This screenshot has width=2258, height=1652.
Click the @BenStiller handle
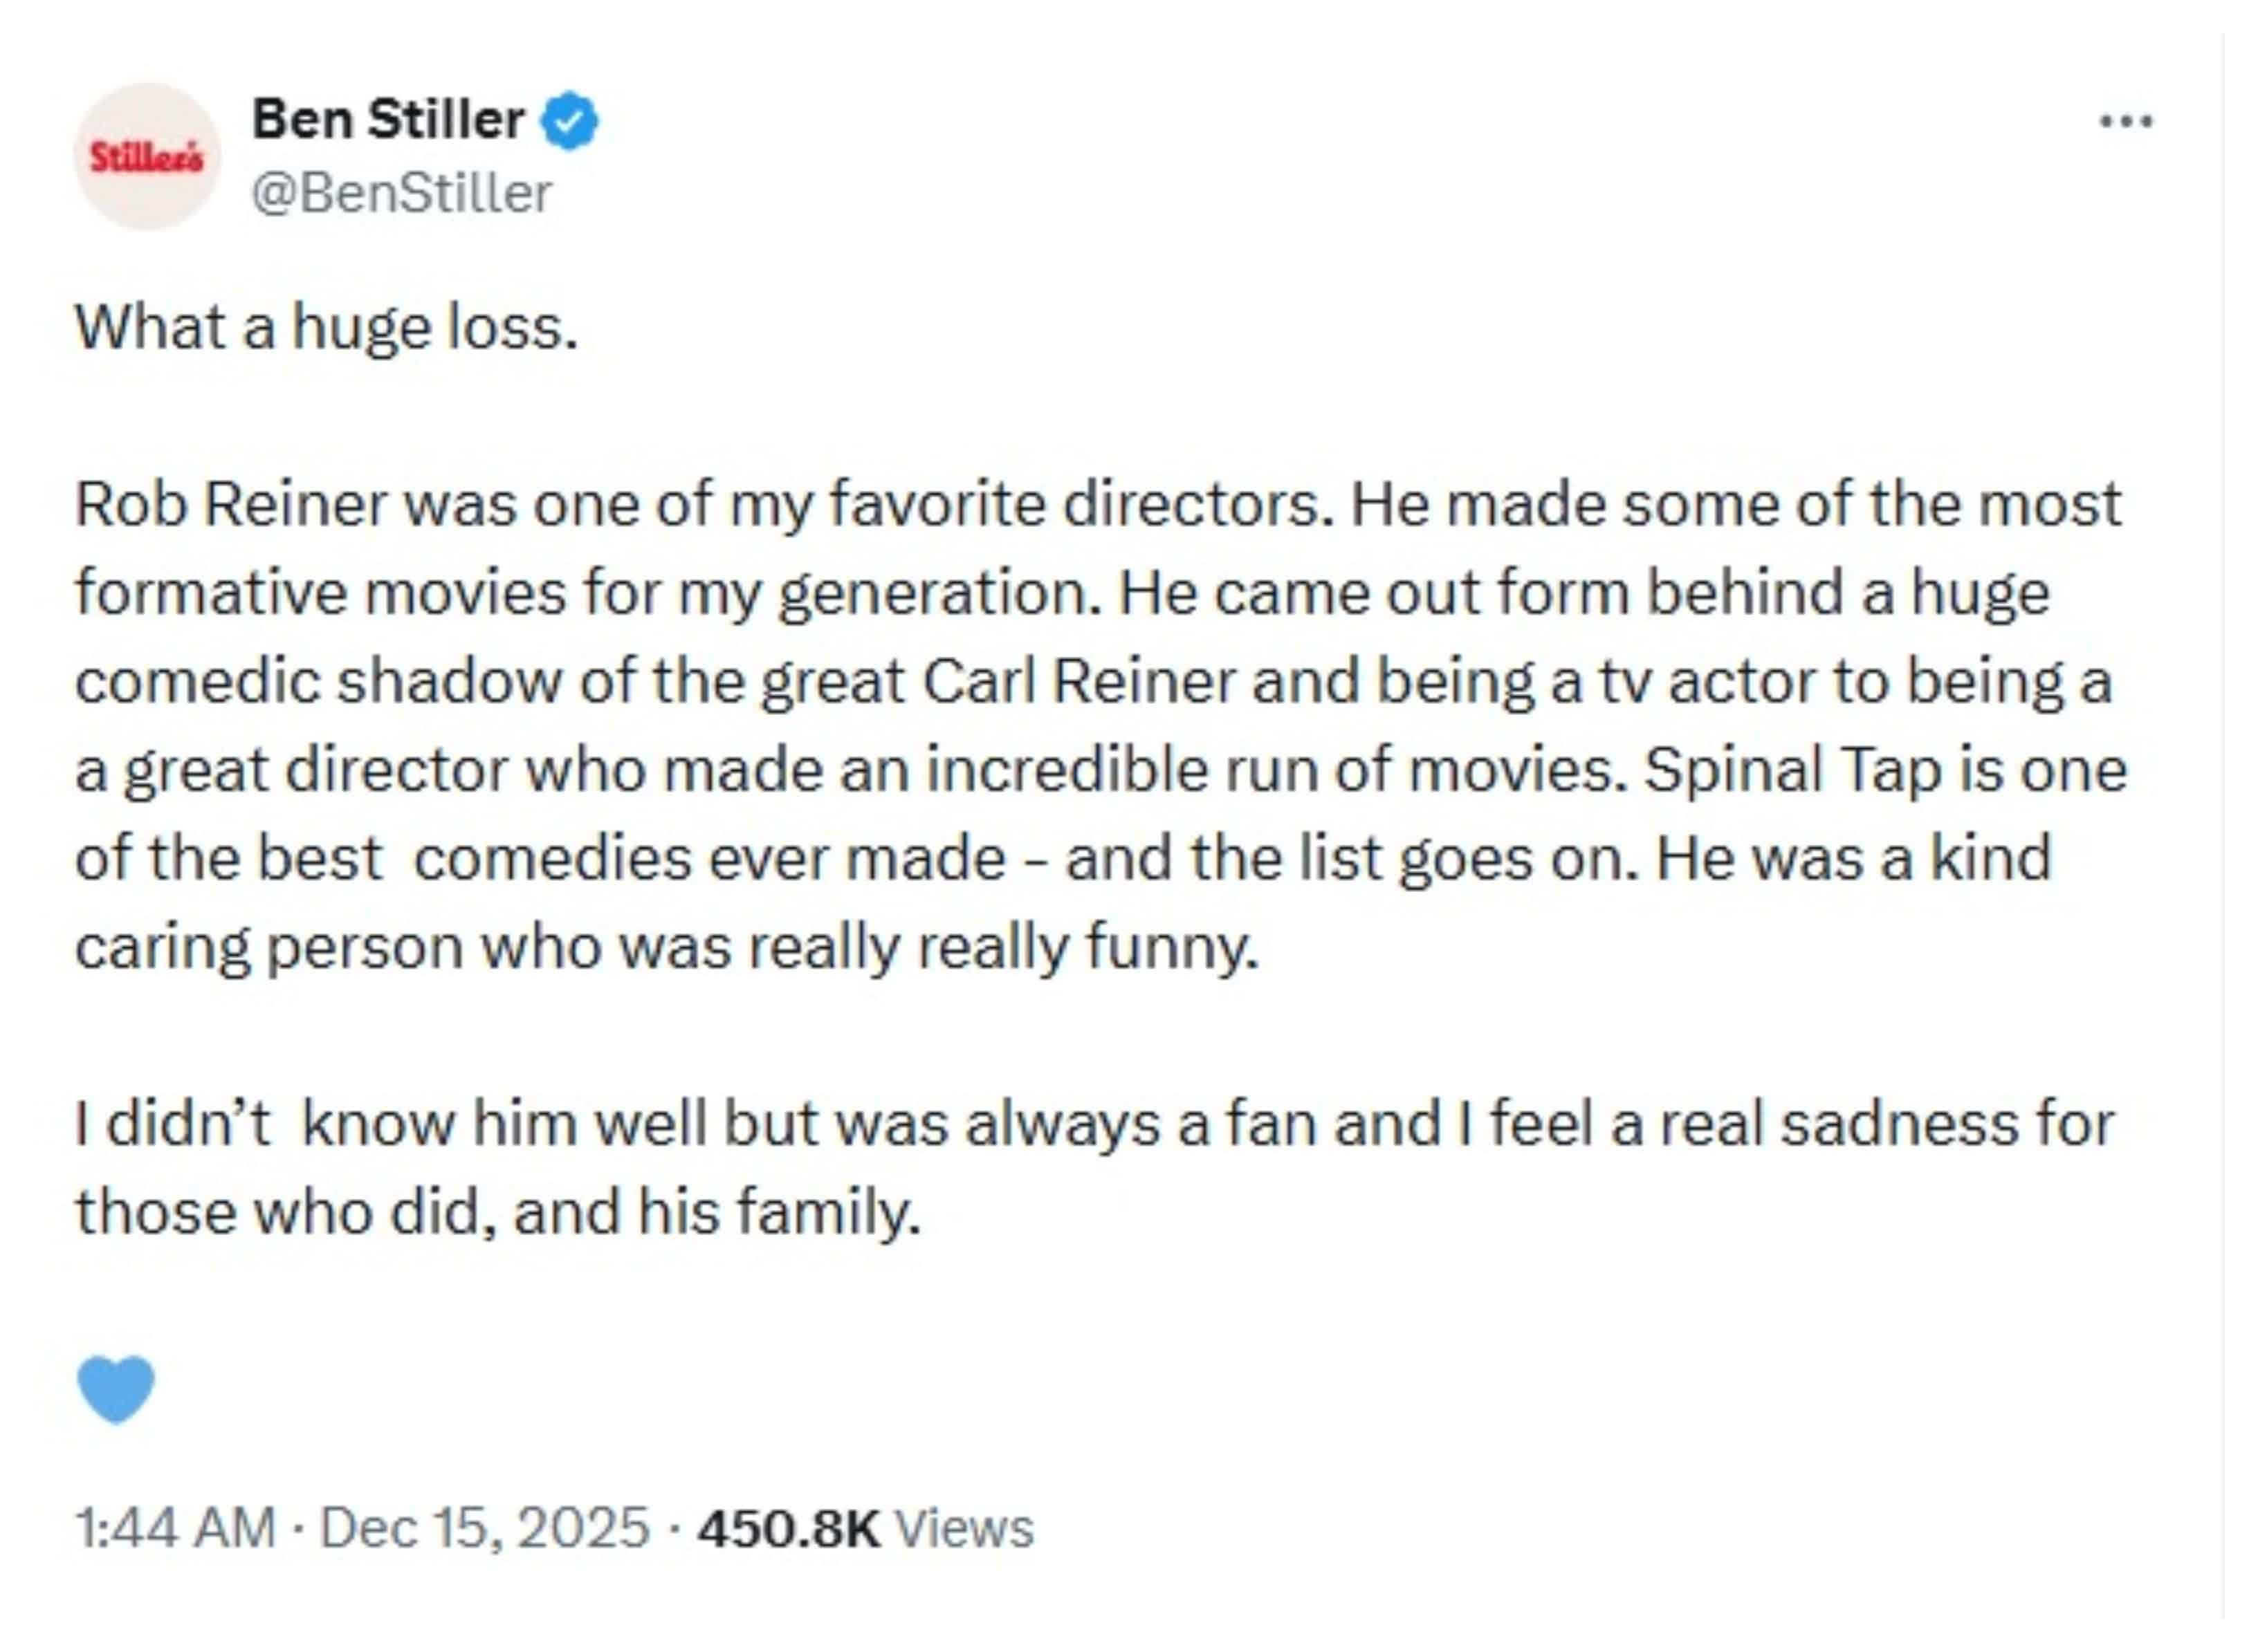tap(401, 193)
